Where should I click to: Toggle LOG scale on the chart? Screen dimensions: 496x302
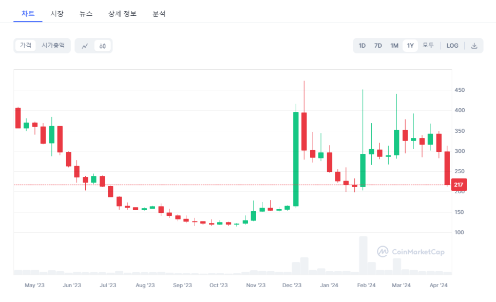[452, 46]
